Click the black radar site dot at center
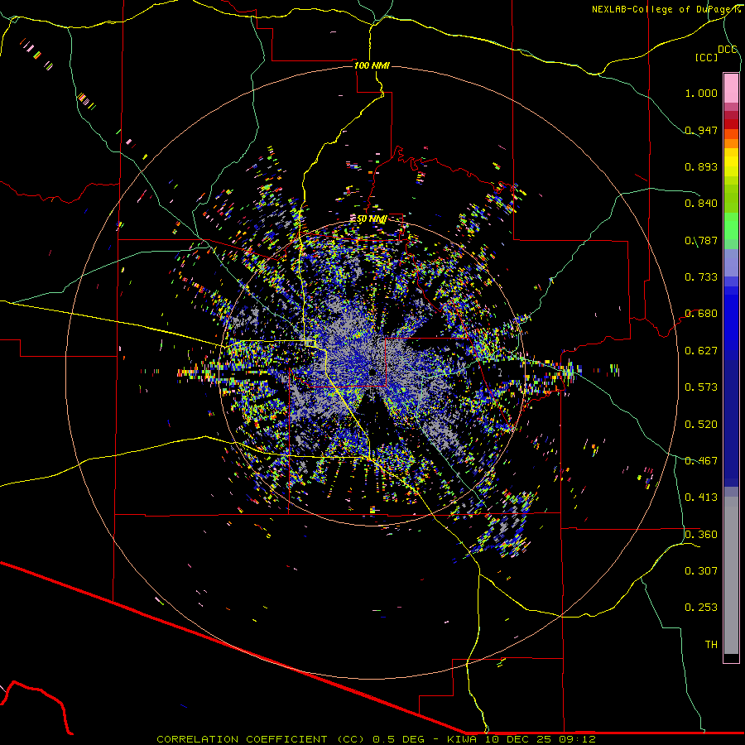The image size is (745, 745). pyautogui.click(x=373, y=372)
